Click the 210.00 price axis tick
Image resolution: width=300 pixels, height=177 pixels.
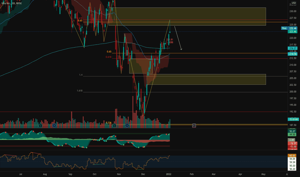pyautogui.click(x=293, y=65)
